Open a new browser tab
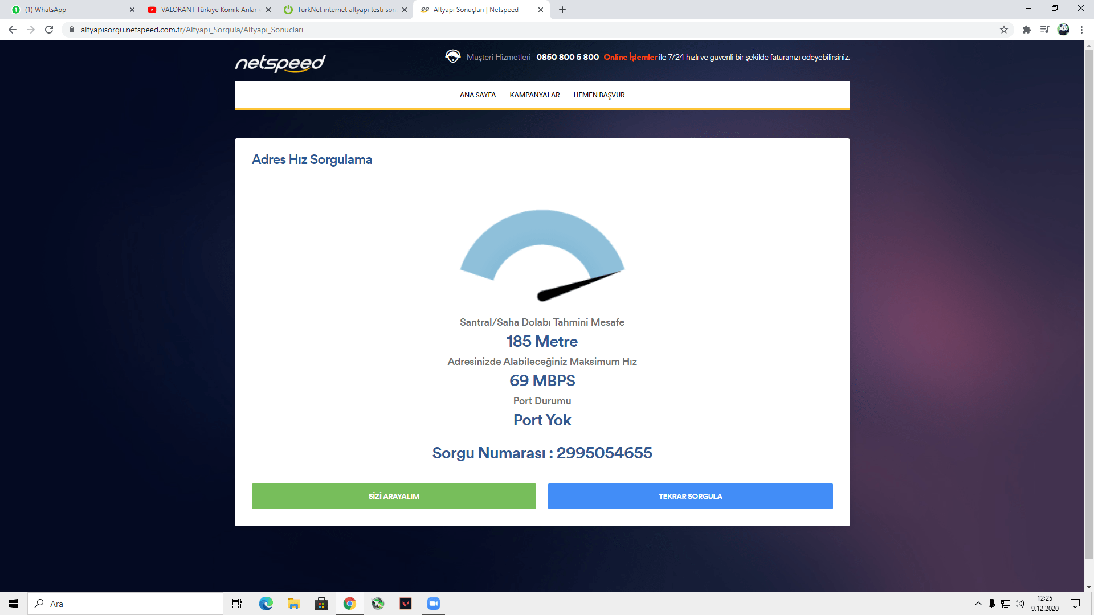The height and width of the screenshot is (615, 1094). click(x=562, y=10)
